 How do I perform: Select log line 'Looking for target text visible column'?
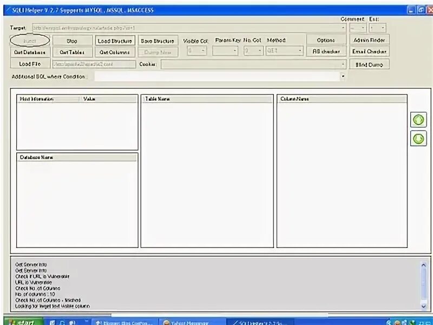coord(53,306)
